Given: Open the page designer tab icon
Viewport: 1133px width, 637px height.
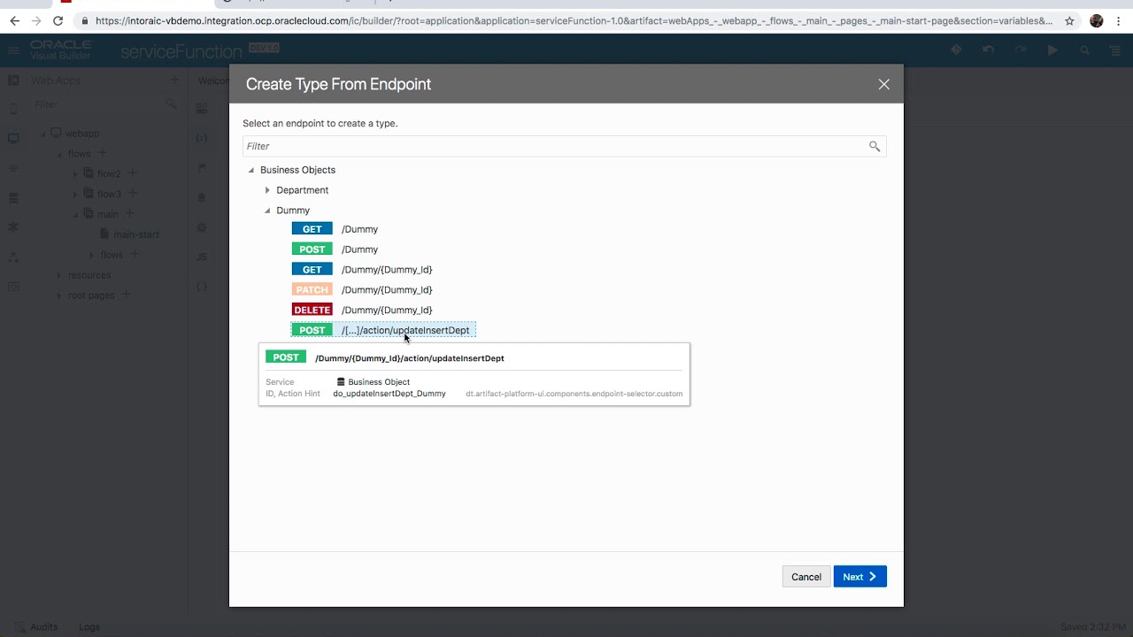Looking at the screenshot, I should (x=202, y=109).
